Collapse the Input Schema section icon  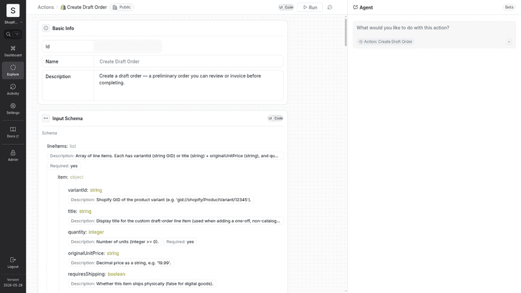click(x=46, y=118)
